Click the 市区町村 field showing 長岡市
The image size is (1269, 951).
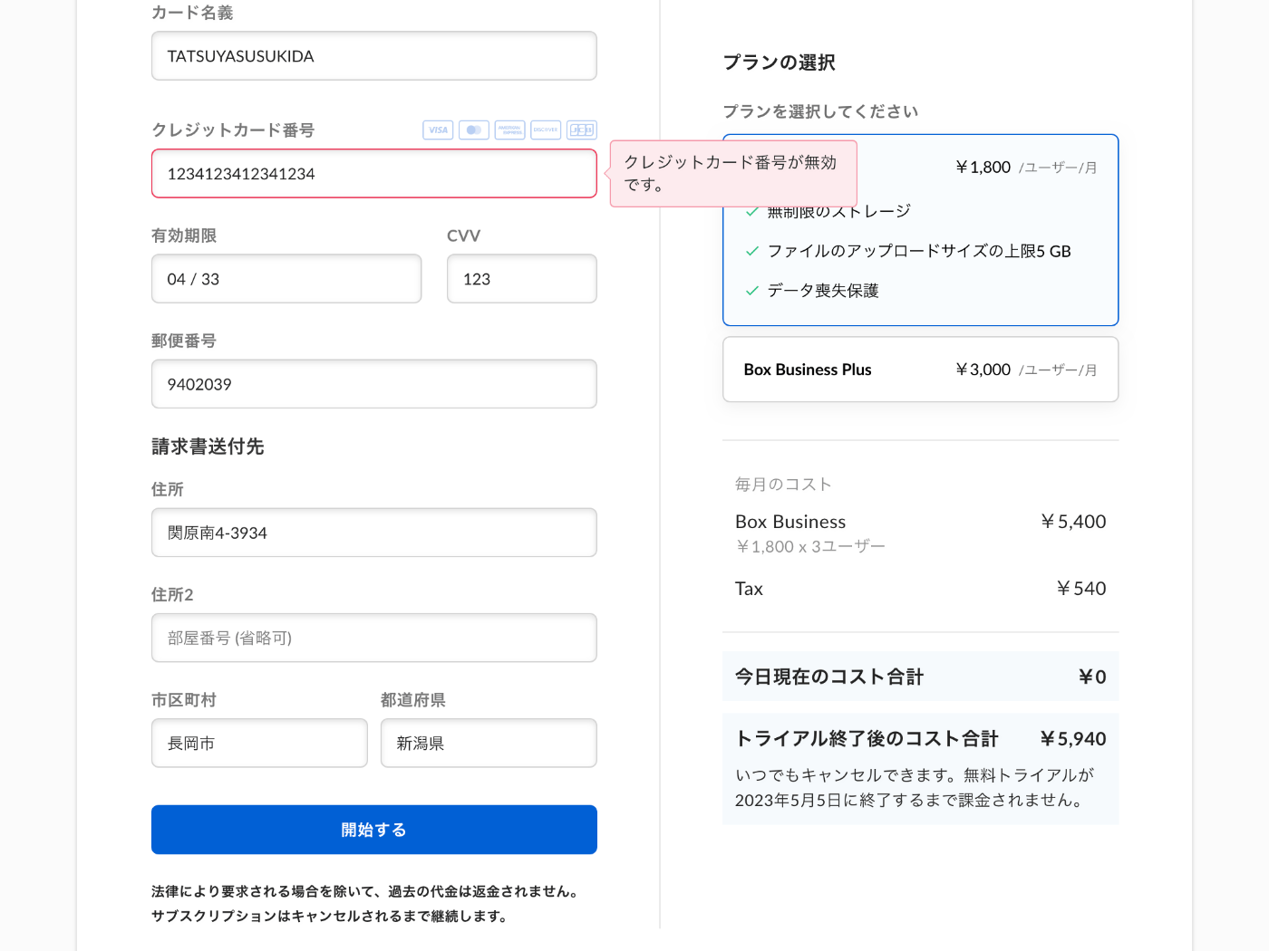[x=259, y=744]
